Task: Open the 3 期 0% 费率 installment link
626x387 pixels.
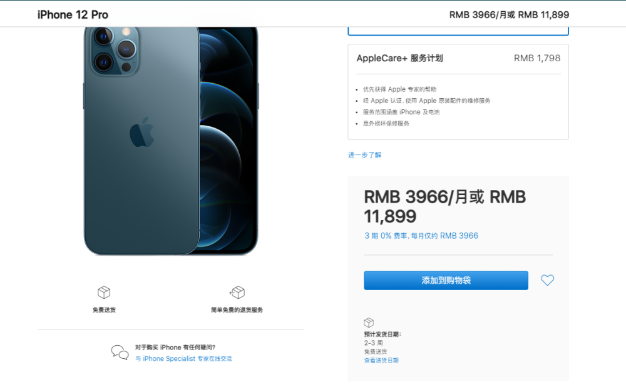Action: pyautogui.click(x=421, y=236)
